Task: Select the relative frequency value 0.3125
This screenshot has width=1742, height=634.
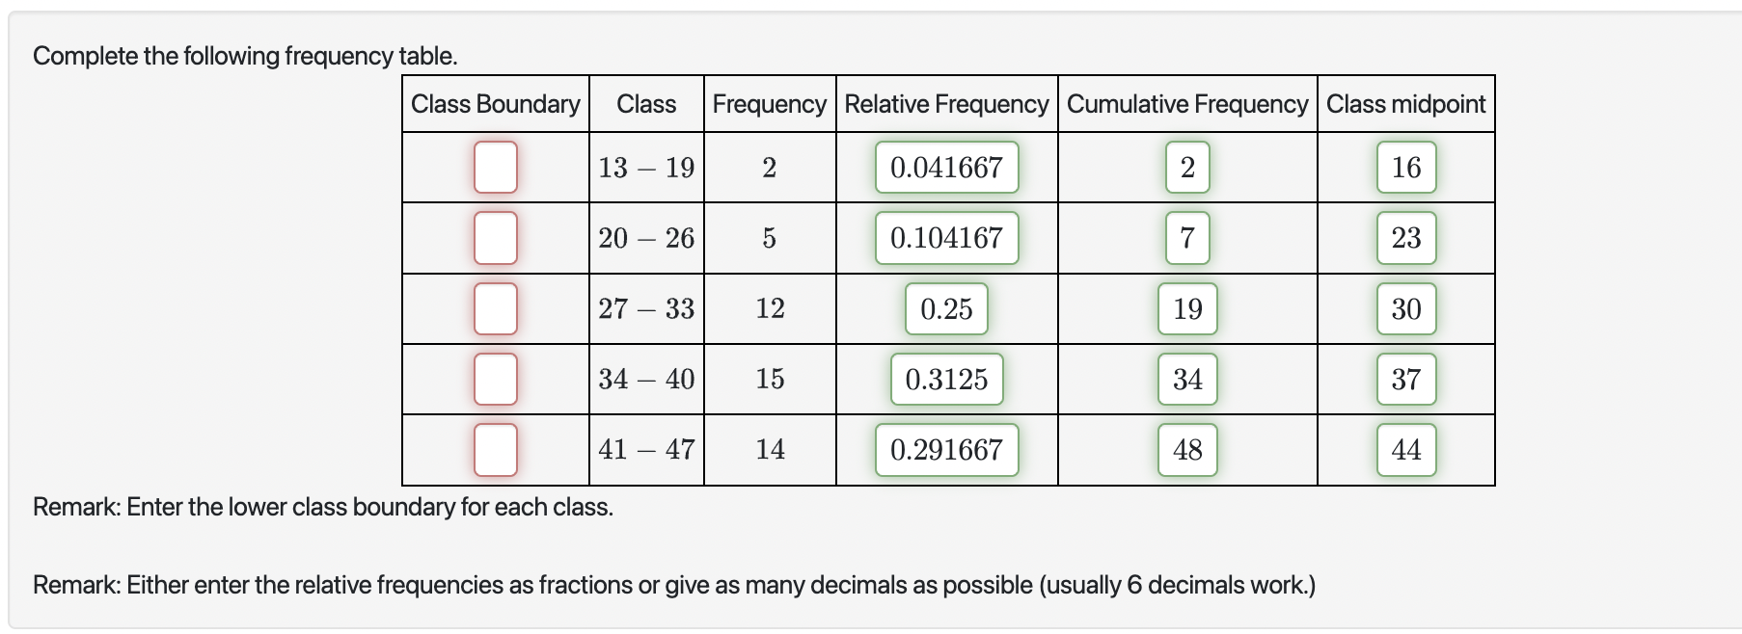Action: point(946,379)
